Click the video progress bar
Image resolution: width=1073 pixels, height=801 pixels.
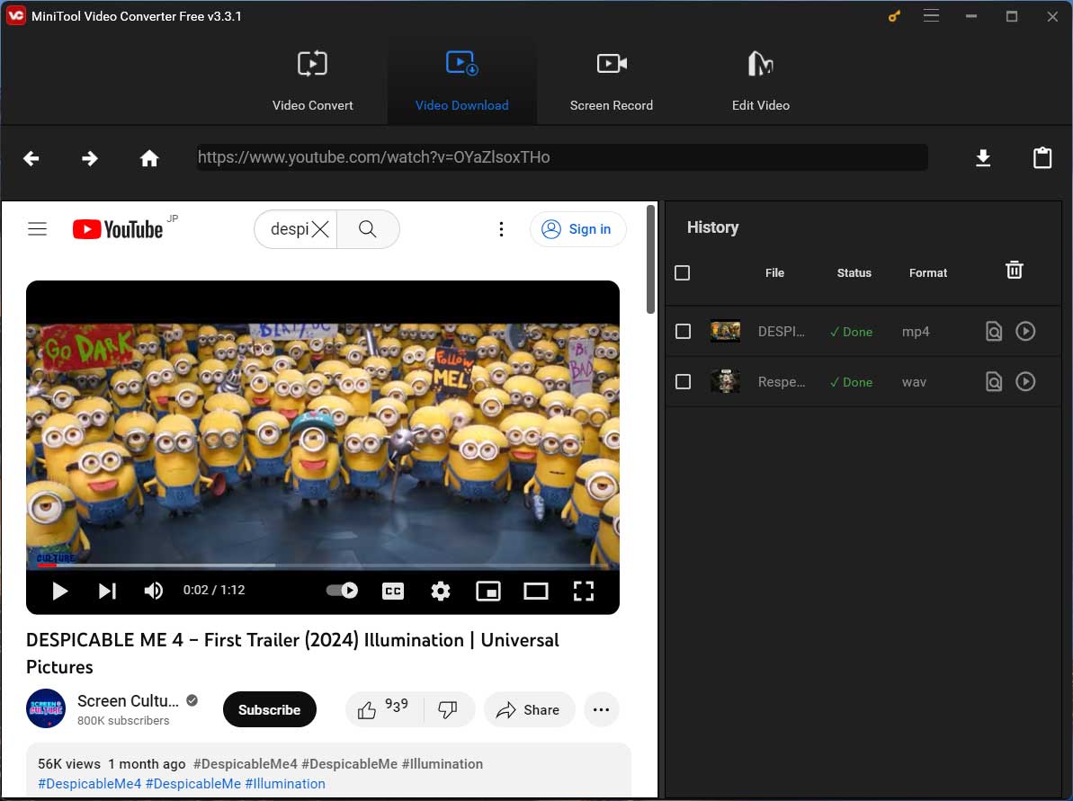click(322, 565)
